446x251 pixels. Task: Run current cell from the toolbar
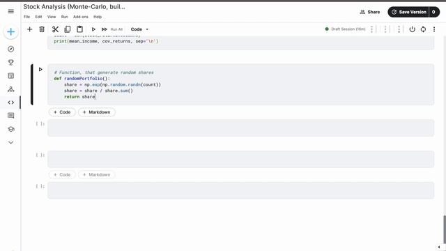click(x=93, y=29)
